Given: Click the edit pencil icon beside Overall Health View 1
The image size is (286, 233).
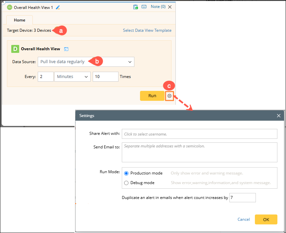Looking at the screenshot, I should coord(58,8).
